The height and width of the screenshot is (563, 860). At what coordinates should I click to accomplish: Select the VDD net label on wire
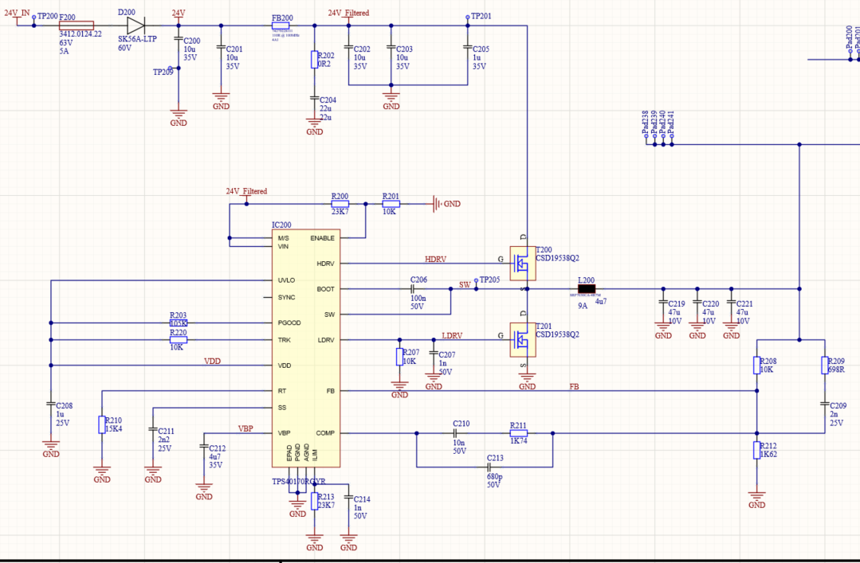[x=212, y=362]
